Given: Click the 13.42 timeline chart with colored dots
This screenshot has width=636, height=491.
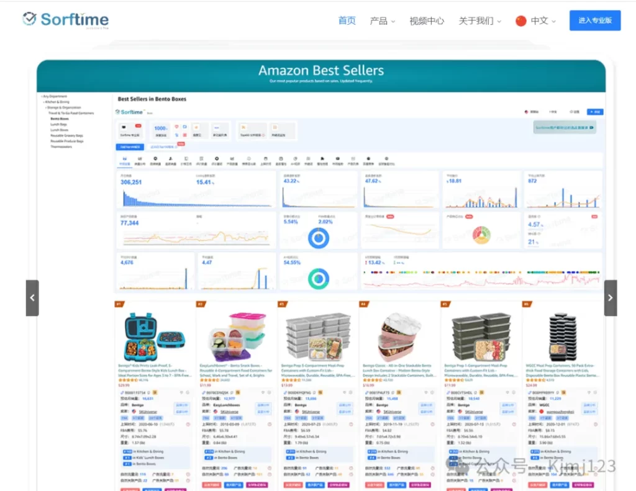Looking at the screenshot, I should pyautogui.click(x=481, y=271).
